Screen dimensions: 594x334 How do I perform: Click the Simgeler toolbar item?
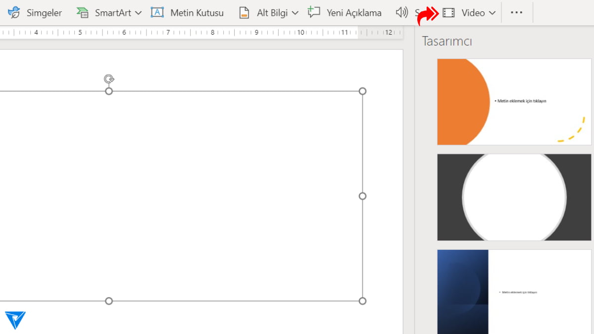click(35, 12)
